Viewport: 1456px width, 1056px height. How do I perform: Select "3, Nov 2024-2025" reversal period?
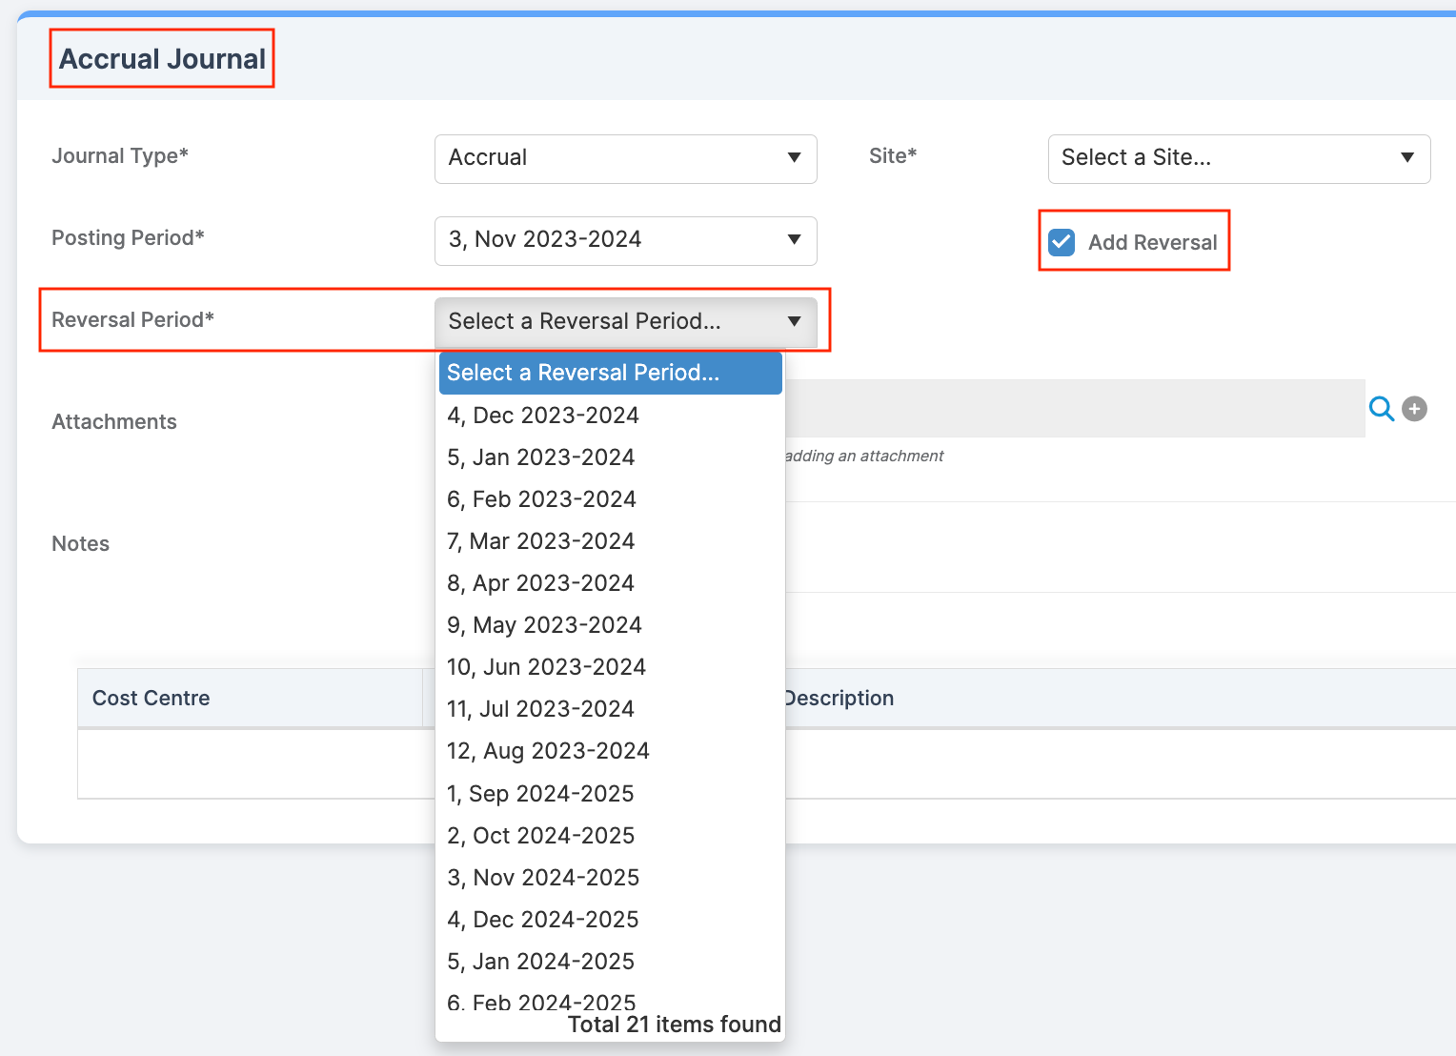pyautogui.click(x=543, y=877)
